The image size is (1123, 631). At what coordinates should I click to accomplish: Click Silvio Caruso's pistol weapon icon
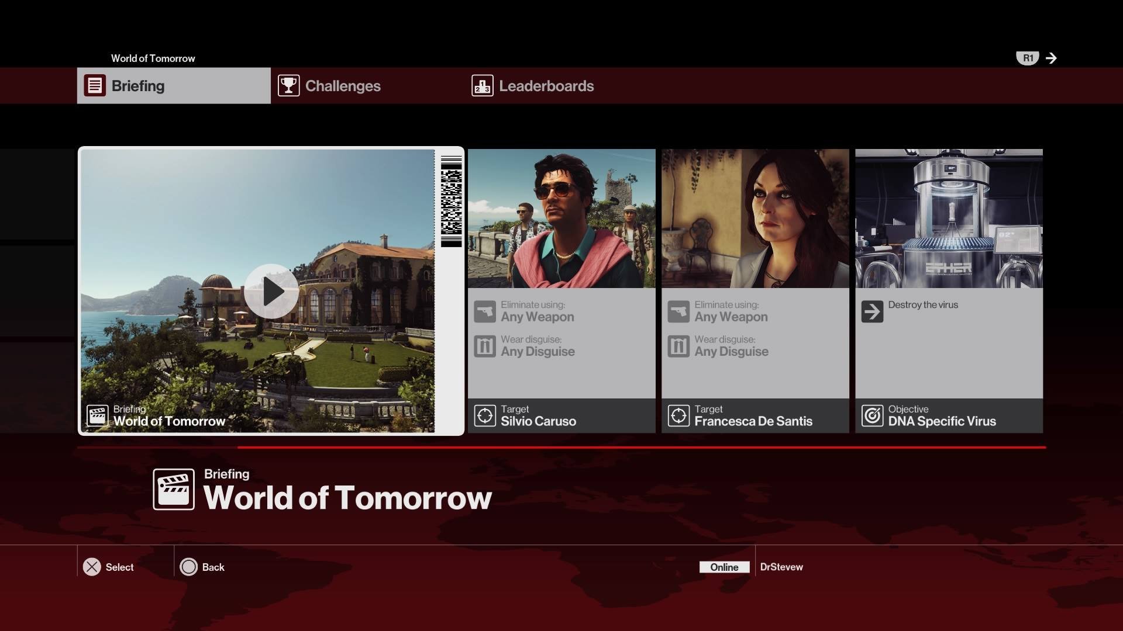click(x=485, y=311)
